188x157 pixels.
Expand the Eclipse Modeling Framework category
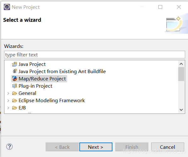(x=8, y=101)
